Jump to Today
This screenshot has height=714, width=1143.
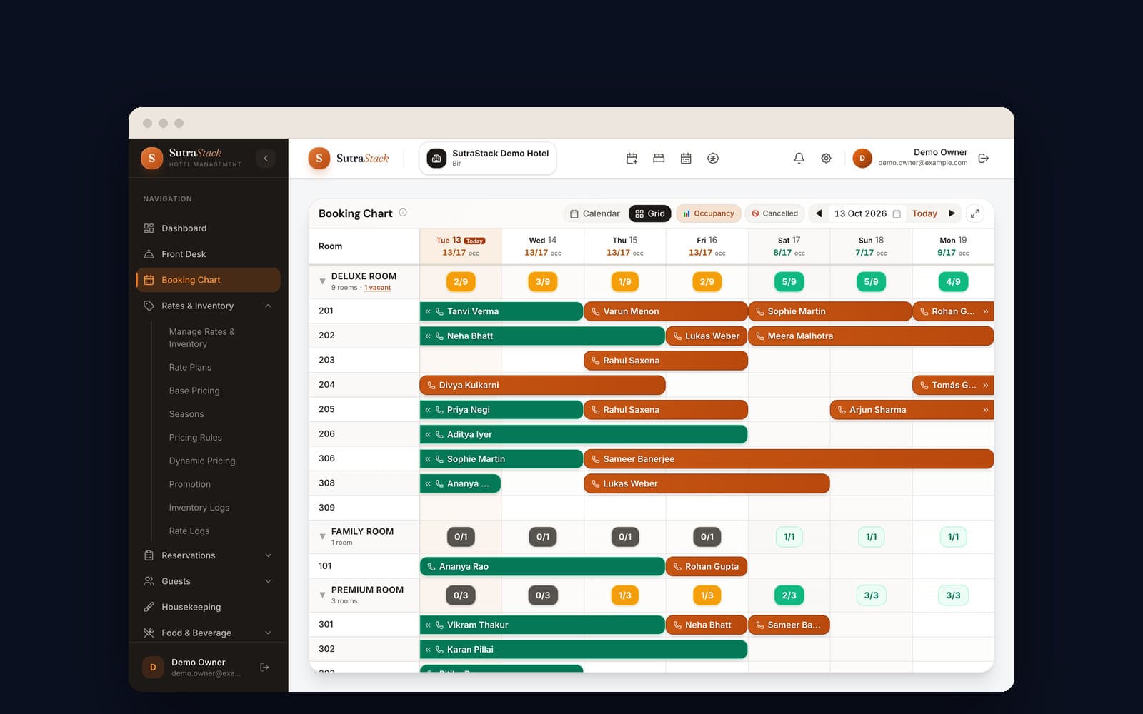(924, 213)
